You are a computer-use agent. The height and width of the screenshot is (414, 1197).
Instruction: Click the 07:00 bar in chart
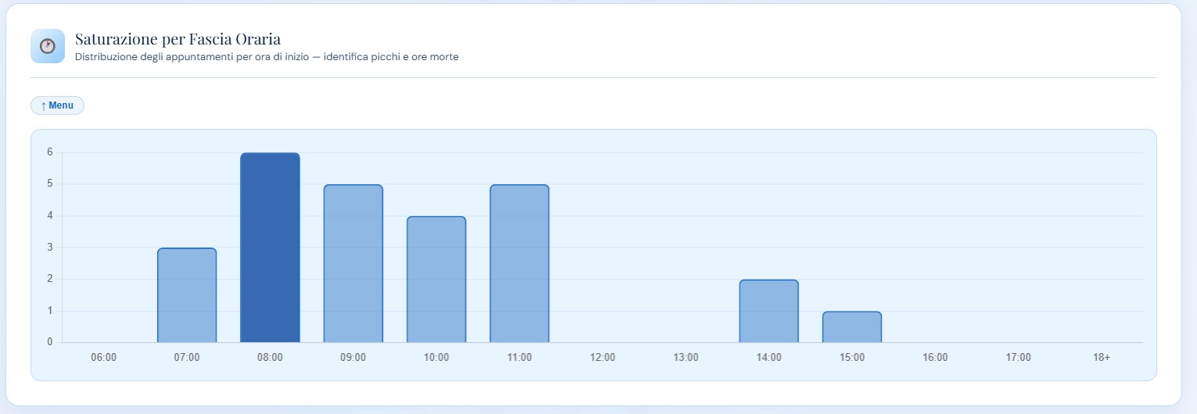[187, 295]
